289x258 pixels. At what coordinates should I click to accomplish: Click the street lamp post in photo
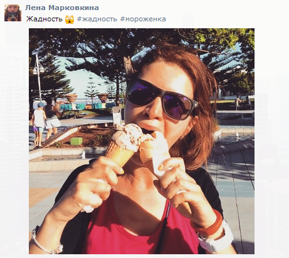[x=38, y=78]
